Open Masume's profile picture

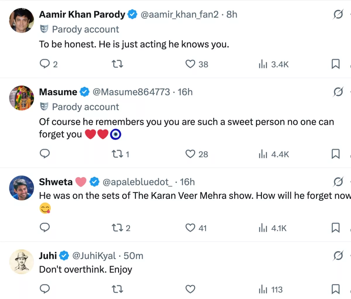pos(22,98)
